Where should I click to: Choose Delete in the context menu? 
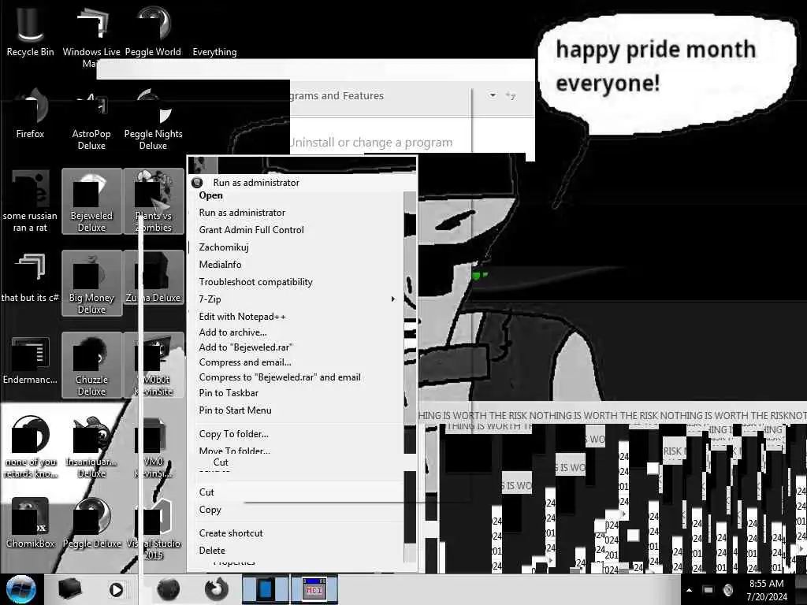point(297,551)
